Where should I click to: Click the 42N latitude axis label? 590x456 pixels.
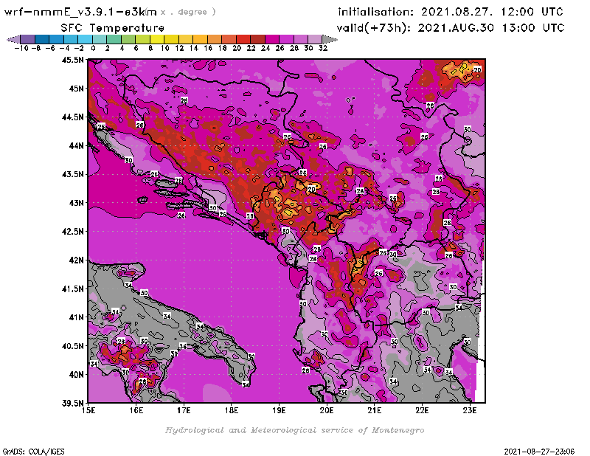(x=76, y=260)
